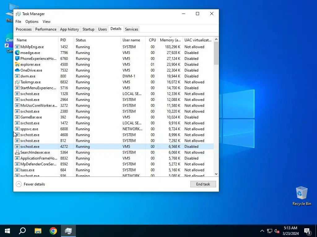317x237 pixels.
Task: Switch to the Processes tab
Action: 24,29
